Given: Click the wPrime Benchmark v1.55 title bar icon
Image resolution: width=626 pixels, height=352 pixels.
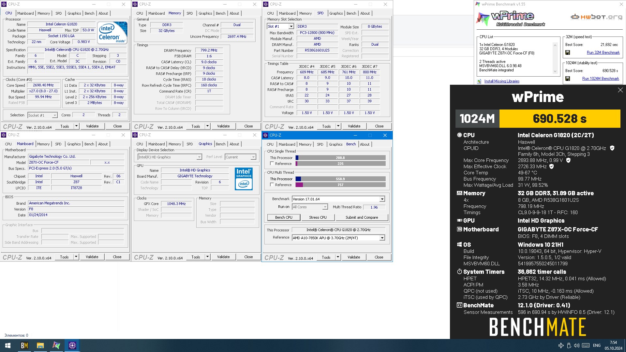Looking at the screenshot, I should [478, 4].
